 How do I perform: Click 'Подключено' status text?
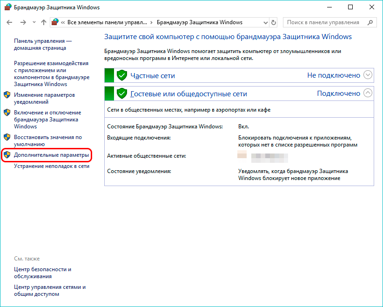point(338,93)
